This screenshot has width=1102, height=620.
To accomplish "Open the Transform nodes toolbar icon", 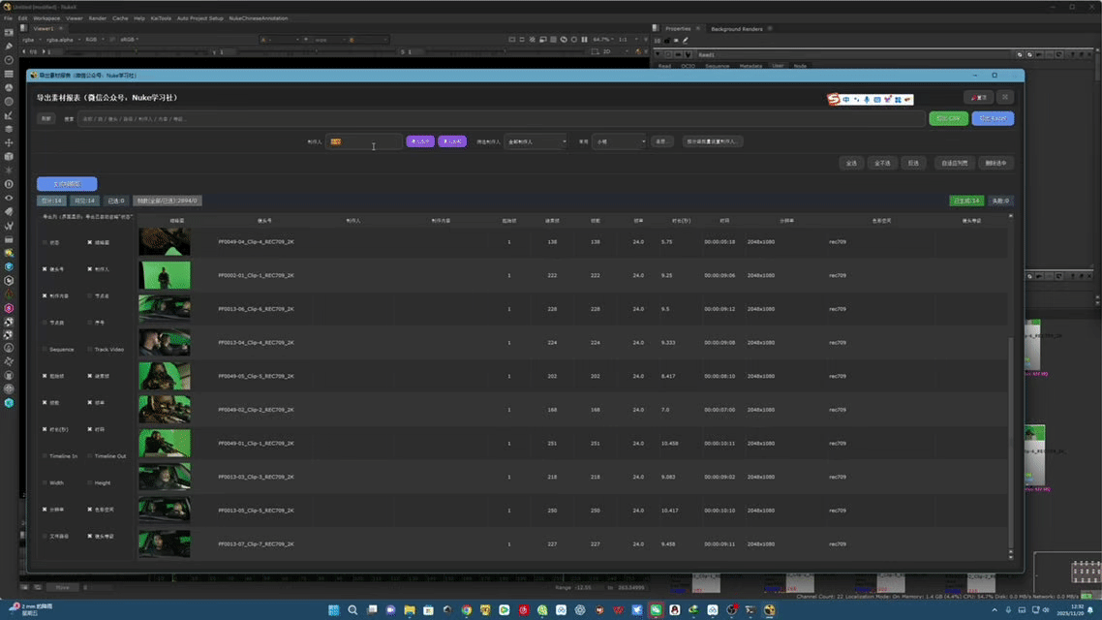I will [x=9, y=142].
